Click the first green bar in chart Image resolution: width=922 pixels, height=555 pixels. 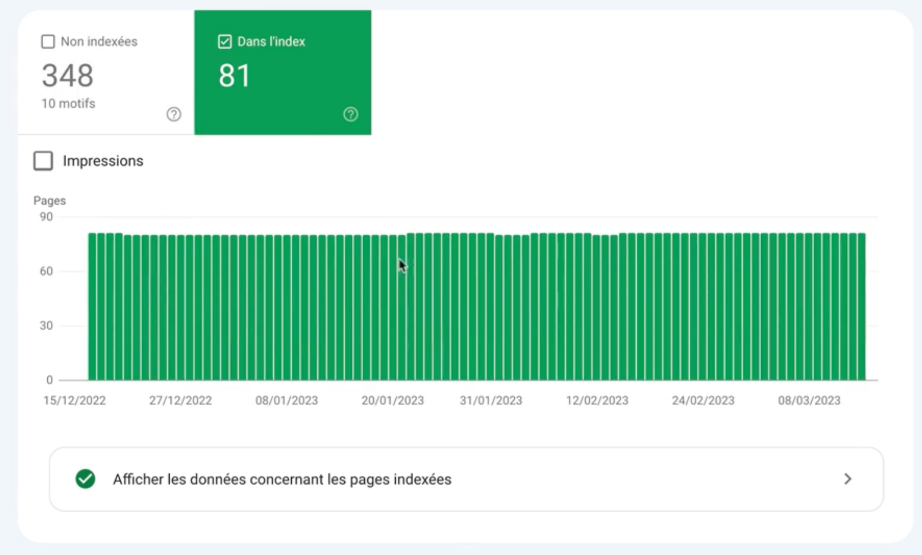click(92, 307)
